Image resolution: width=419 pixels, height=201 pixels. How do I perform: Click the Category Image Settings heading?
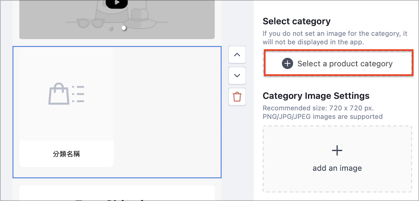tap(316, 96)
